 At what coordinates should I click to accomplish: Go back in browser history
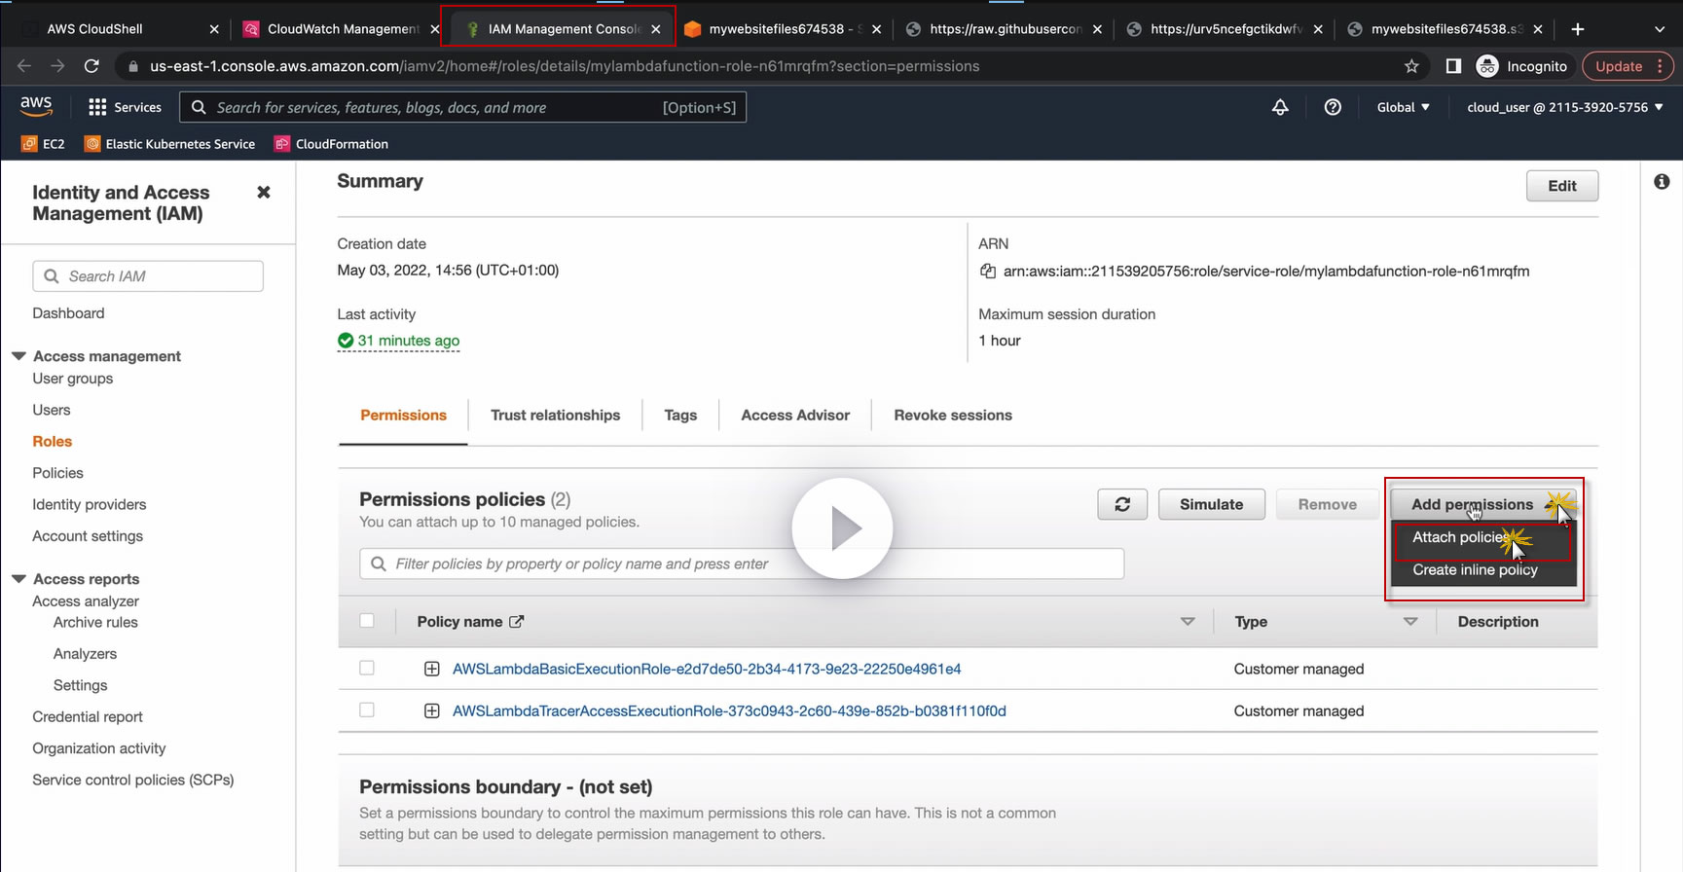[x=24, y=66]
